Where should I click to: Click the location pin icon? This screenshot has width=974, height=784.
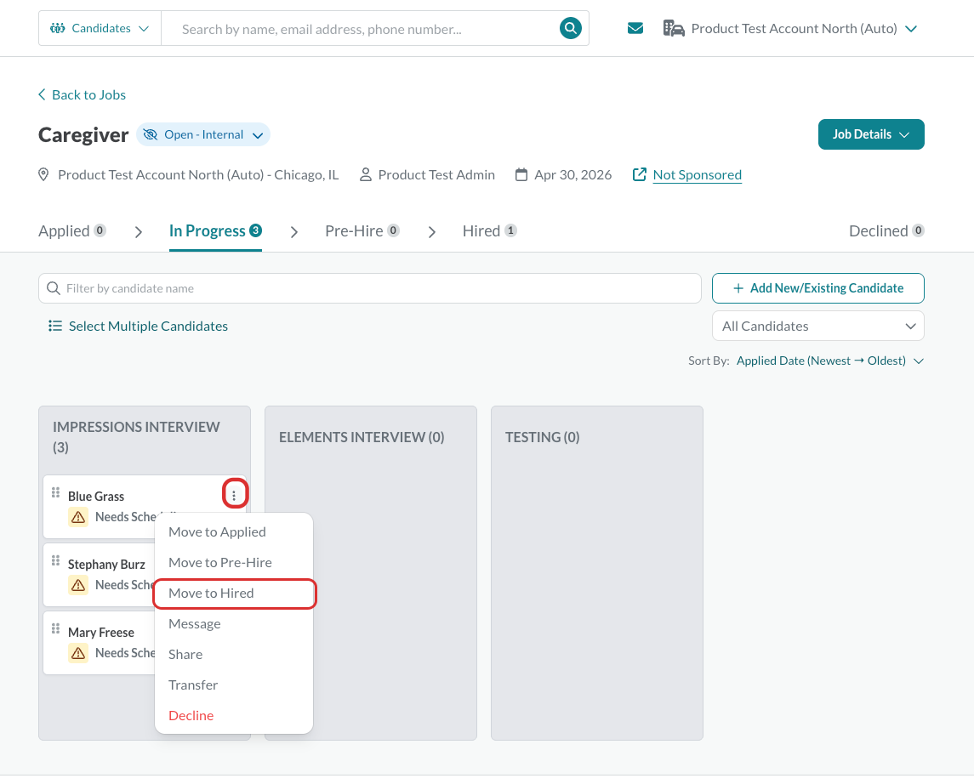tap(43, 174)
